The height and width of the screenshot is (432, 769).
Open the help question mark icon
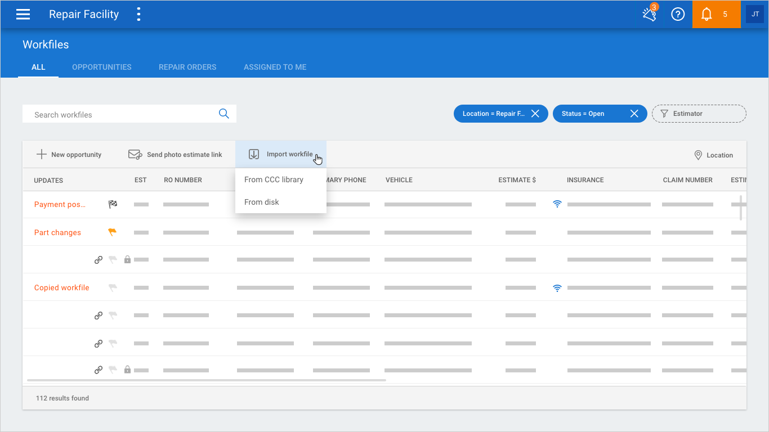678,15
